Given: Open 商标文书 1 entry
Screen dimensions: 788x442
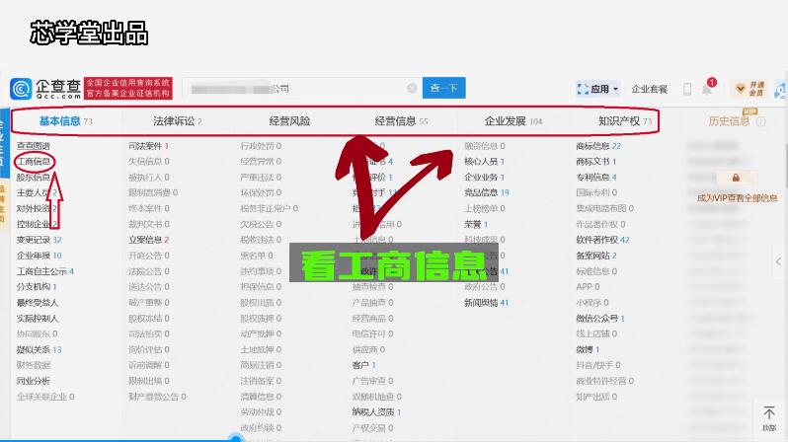Looking at the screenshot, I should point(596,161).
